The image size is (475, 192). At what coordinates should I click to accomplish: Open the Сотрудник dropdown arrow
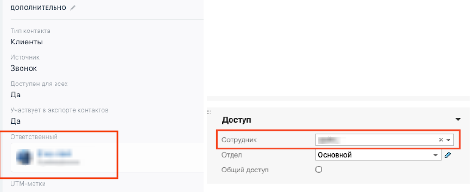tap(448, 140)
